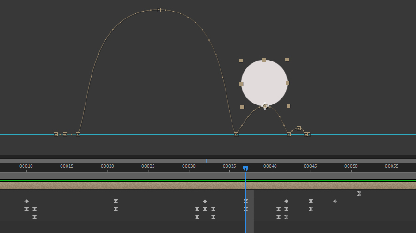The height and width of the screenshot is (233, 416).
Task: Select the anchor point at the ball's bottom
Action: click(265, 106)
